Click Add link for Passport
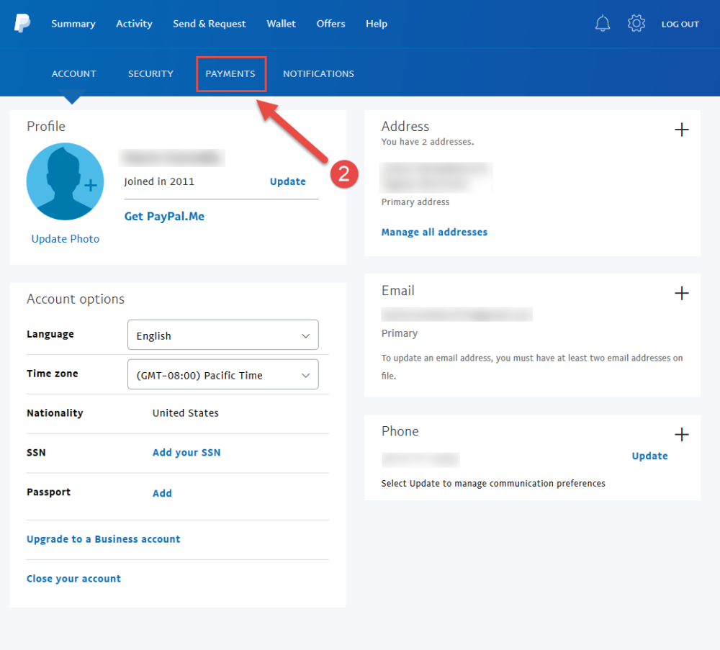 [x=162, y=493]
